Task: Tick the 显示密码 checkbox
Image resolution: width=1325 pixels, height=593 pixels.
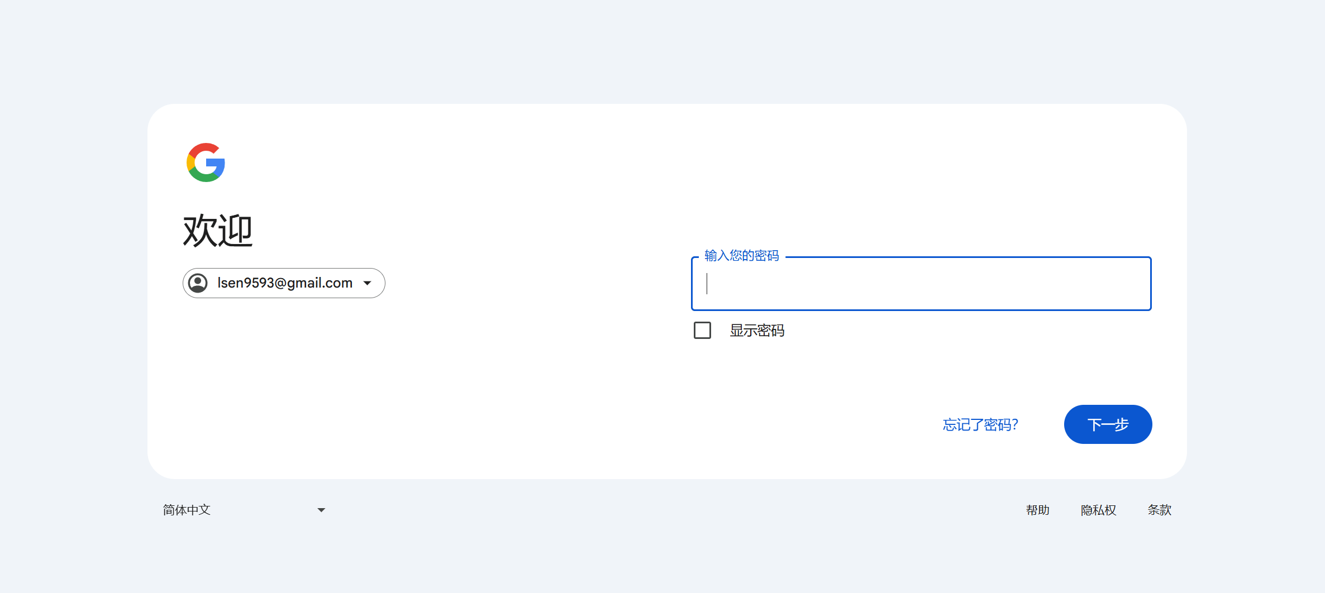Action: [x=702, y=331]
